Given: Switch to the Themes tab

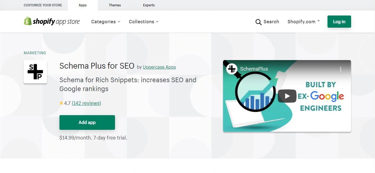Looking at the screenshot, I should pos(115,5).
